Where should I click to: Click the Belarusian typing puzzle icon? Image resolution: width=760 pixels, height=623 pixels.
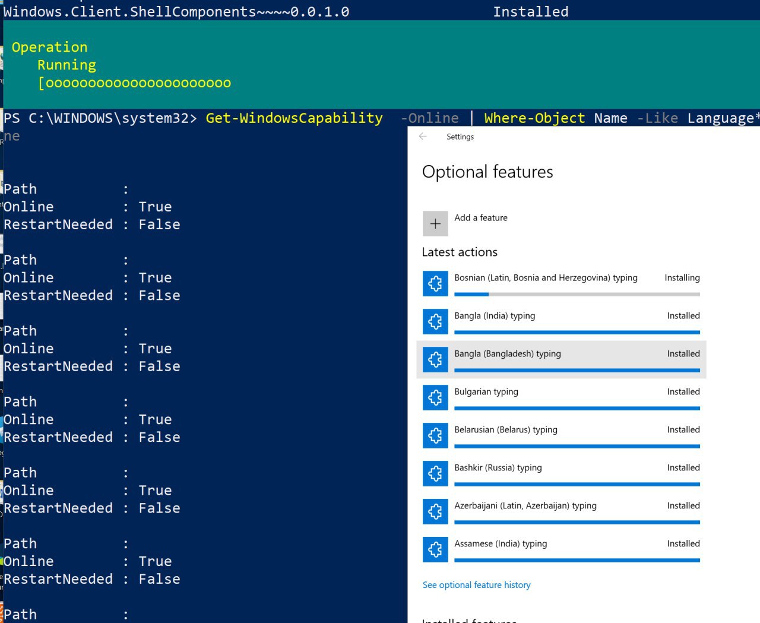(435, 435)
